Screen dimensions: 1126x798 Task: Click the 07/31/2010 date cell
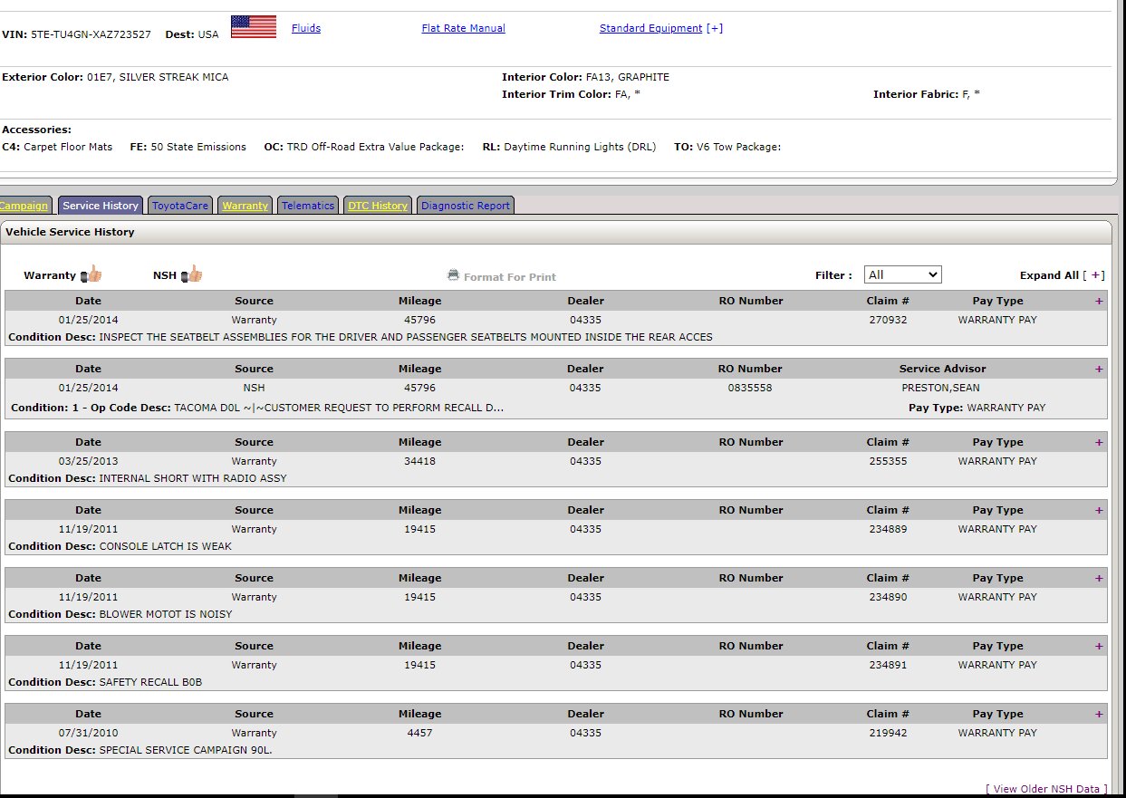(x=88, y=733)
